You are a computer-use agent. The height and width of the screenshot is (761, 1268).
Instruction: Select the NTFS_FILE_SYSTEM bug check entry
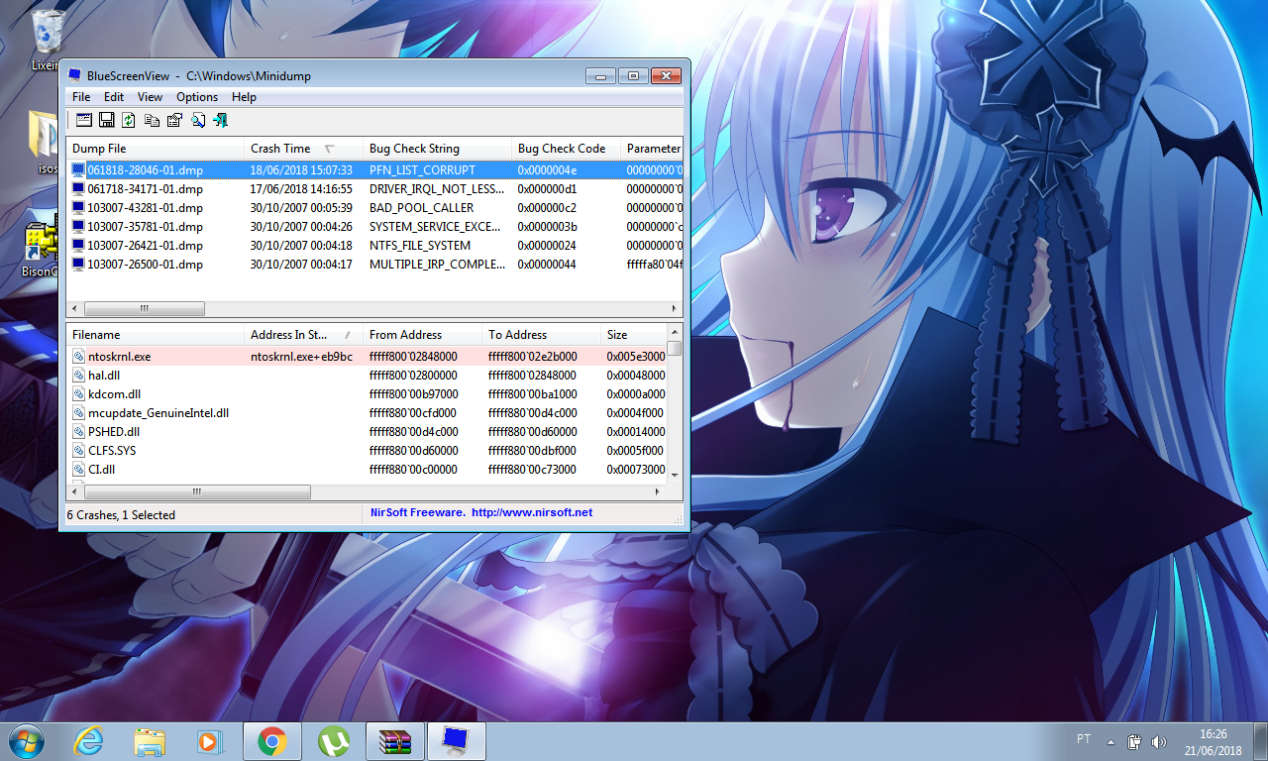pos(420,246)
